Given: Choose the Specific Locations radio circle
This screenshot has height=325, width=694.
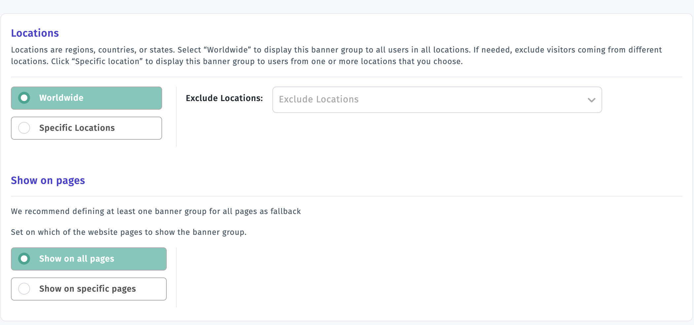Looking at the screenshot, I should 24,128.
